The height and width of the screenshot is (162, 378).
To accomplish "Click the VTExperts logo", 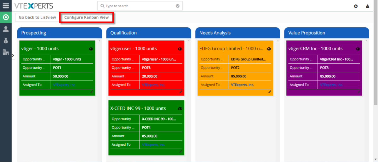I will pos(34,6).
